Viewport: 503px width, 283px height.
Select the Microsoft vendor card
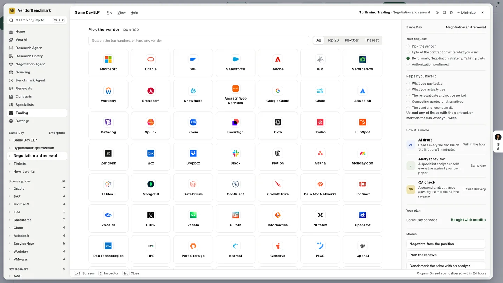pyautogui.click(x=108, y=63)
